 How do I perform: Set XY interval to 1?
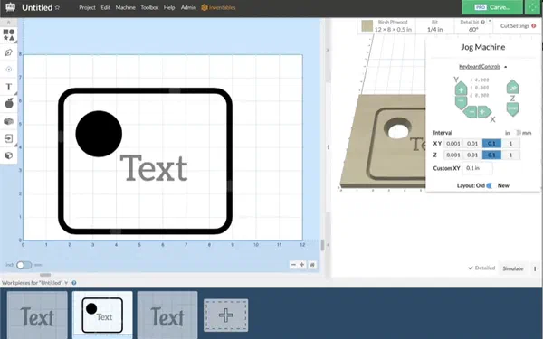click(510, 144)
